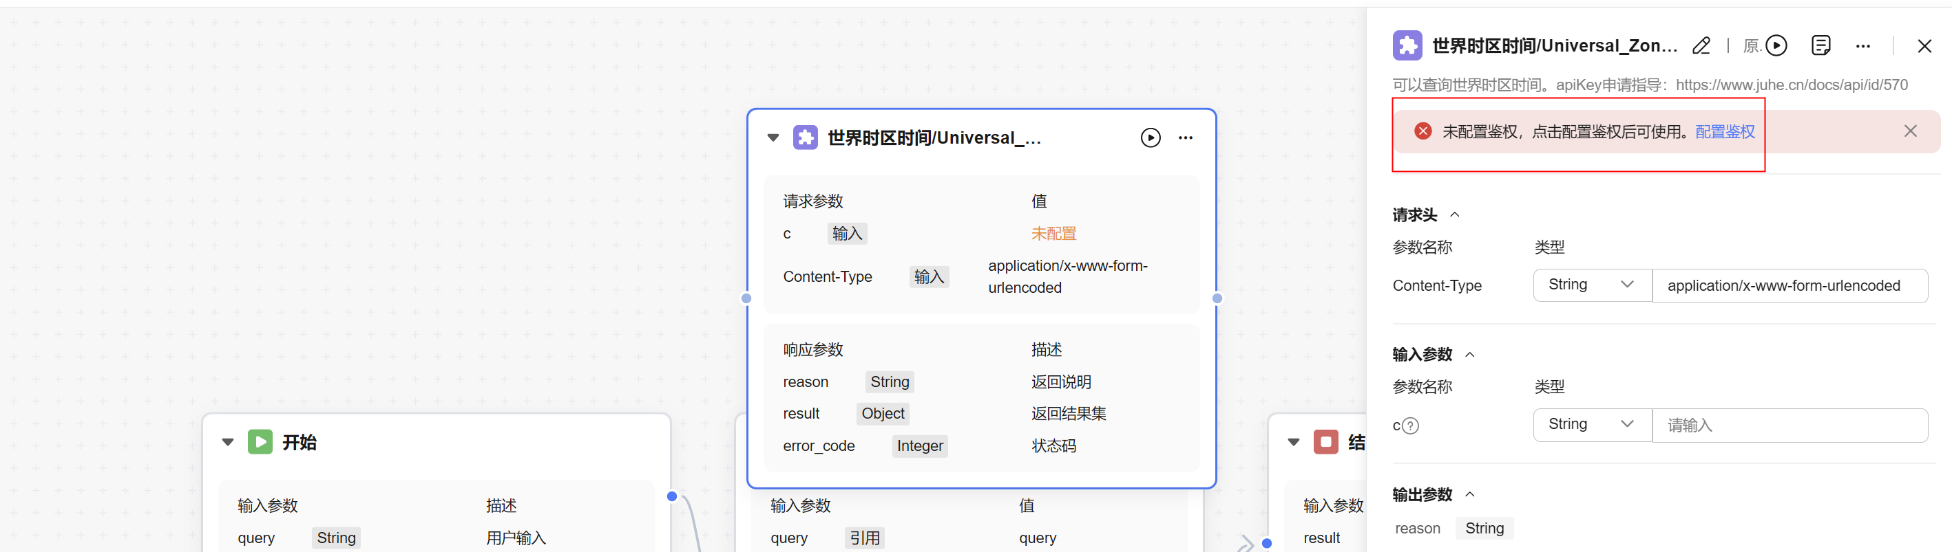Collapse the 输出参数 section
The image size is (1952, 552).
(1470, 494)
